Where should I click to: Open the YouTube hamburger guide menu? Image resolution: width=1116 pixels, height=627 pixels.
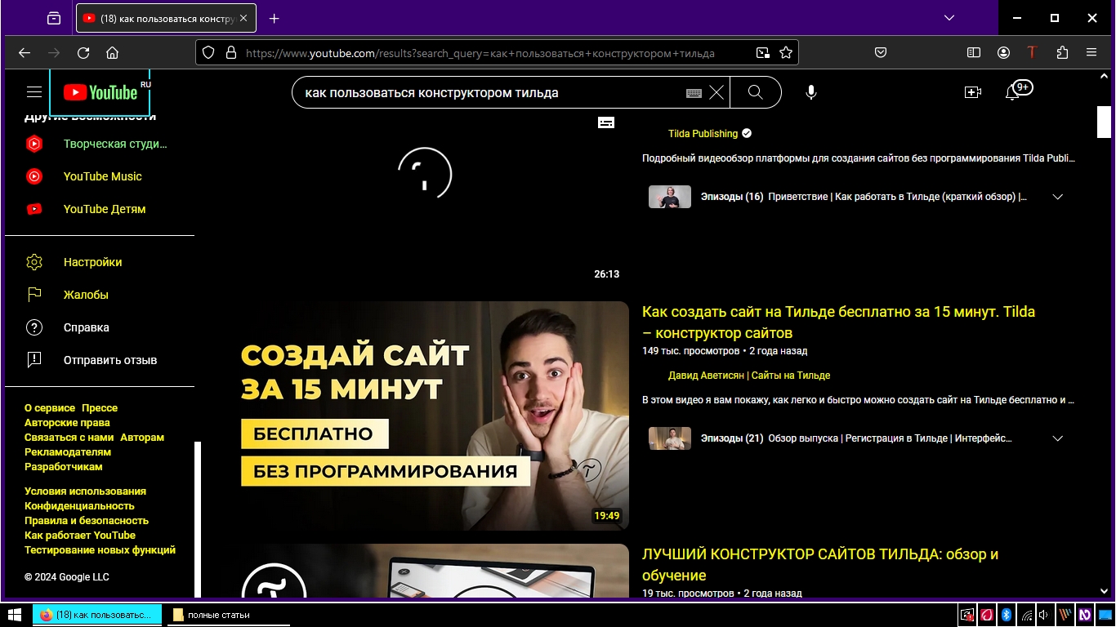point(33,92)
